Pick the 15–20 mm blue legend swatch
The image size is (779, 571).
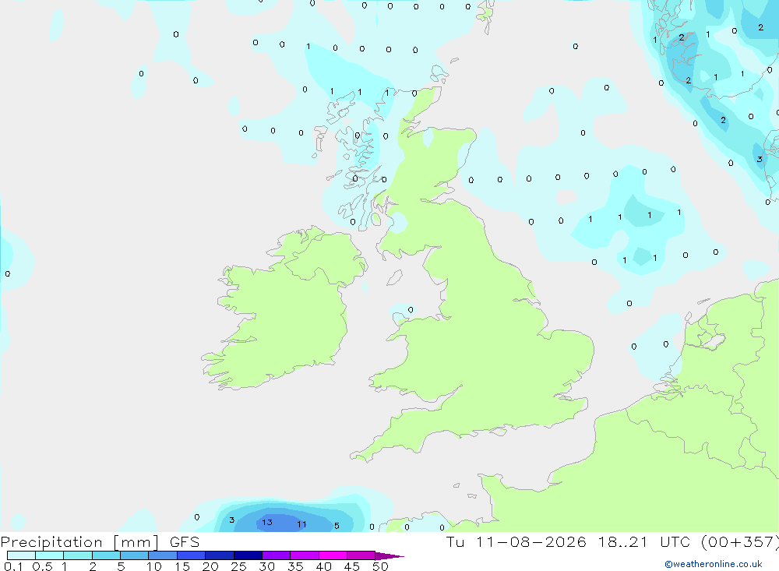point(192,555)
